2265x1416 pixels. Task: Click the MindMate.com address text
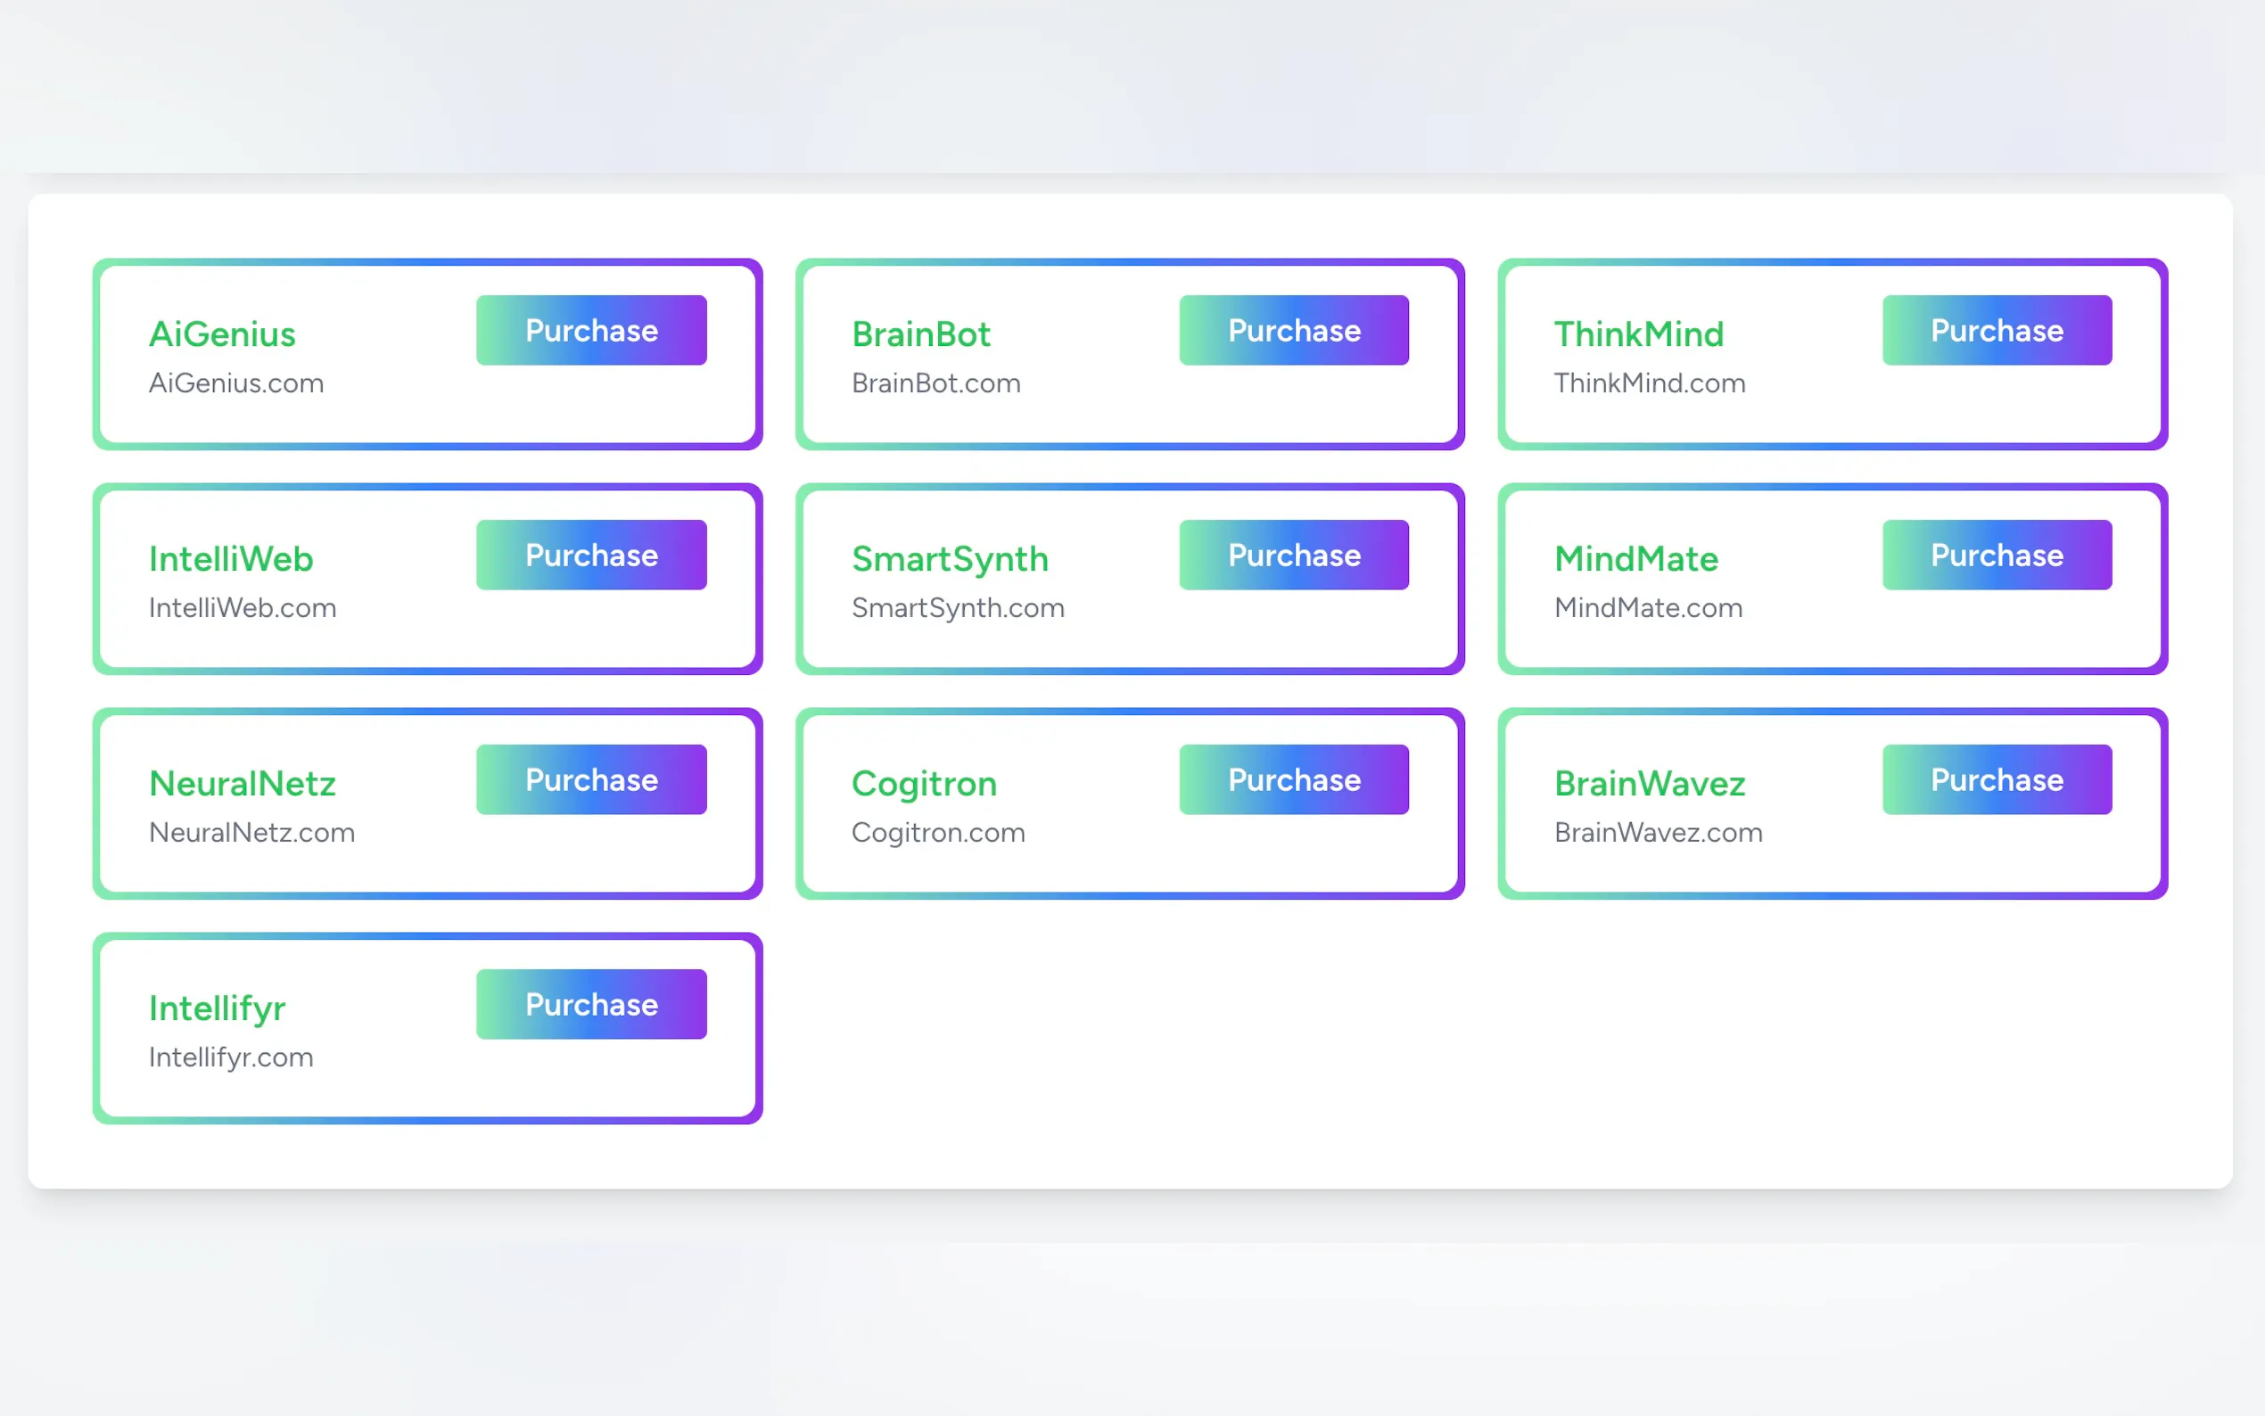click(1648, 608)
